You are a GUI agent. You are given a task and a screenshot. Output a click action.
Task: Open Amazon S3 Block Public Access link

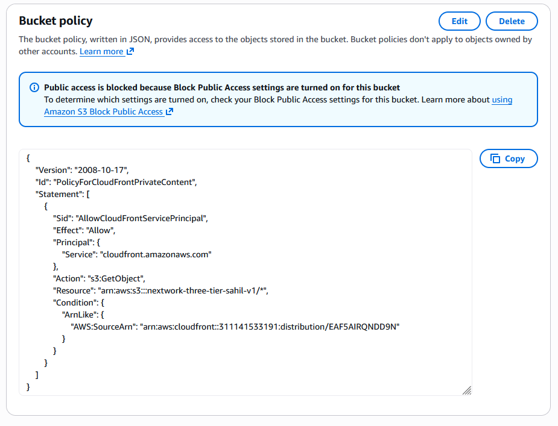coord(103,111)
